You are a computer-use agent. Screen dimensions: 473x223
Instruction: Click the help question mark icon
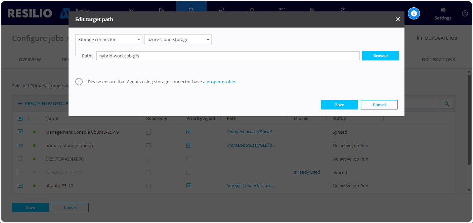tap(465, 13)
